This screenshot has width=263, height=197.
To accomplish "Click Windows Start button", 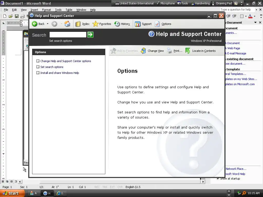I will 12,193.
